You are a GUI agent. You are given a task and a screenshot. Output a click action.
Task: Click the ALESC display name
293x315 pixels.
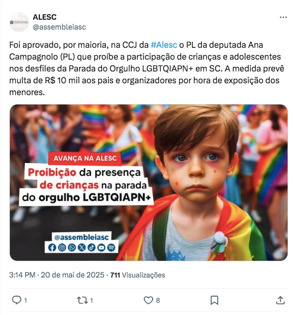[44, 17]
